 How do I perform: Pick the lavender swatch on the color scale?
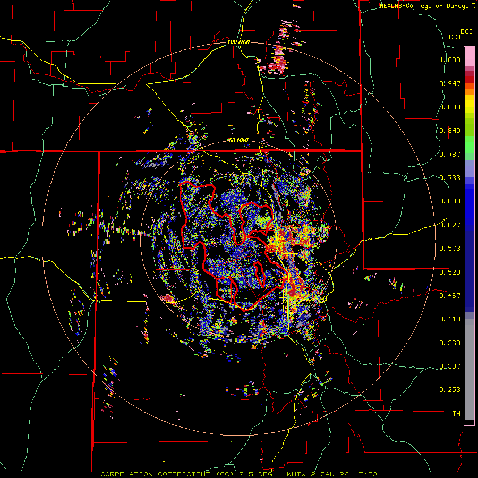[469, 168]
